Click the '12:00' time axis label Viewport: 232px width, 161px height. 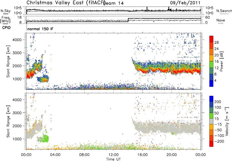coord(113,155)
